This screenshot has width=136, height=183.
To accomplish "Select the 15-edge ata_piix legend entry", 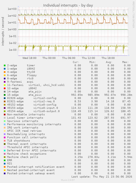I will (x=24, y=95).
